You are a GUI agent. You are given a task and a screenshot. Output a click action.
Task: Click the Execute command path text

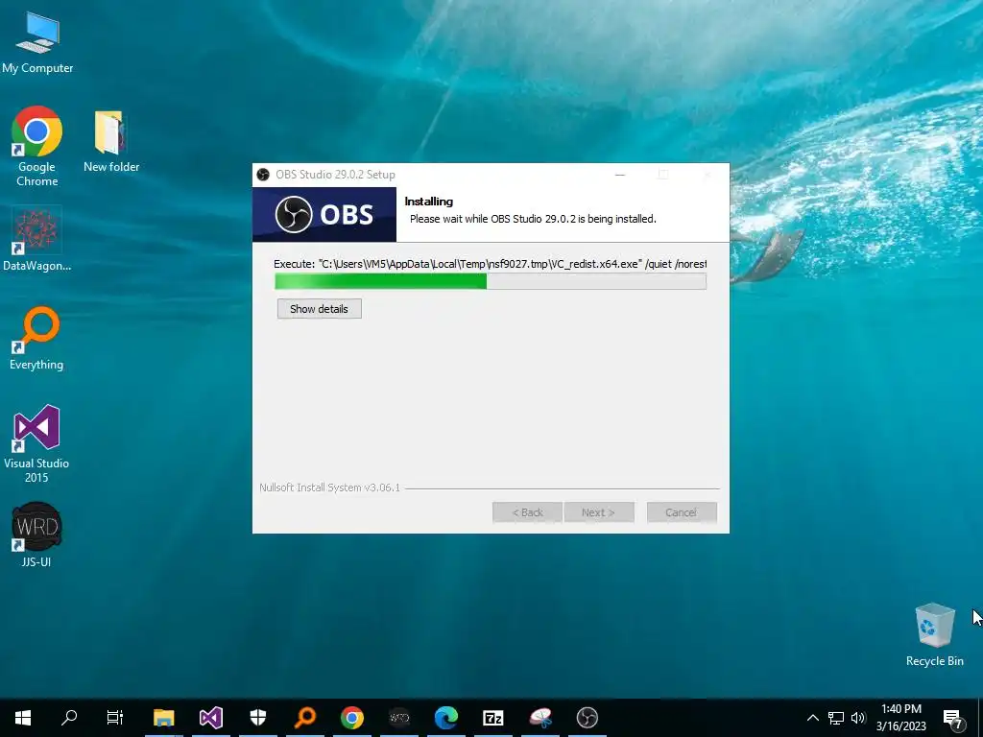point(491,264)
